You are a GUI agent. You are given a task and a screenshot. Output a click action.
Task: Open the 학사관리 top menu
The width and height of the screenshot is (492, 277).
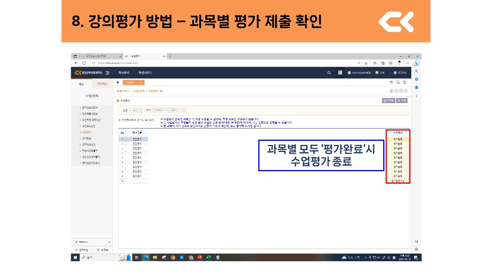coord(124,73)
